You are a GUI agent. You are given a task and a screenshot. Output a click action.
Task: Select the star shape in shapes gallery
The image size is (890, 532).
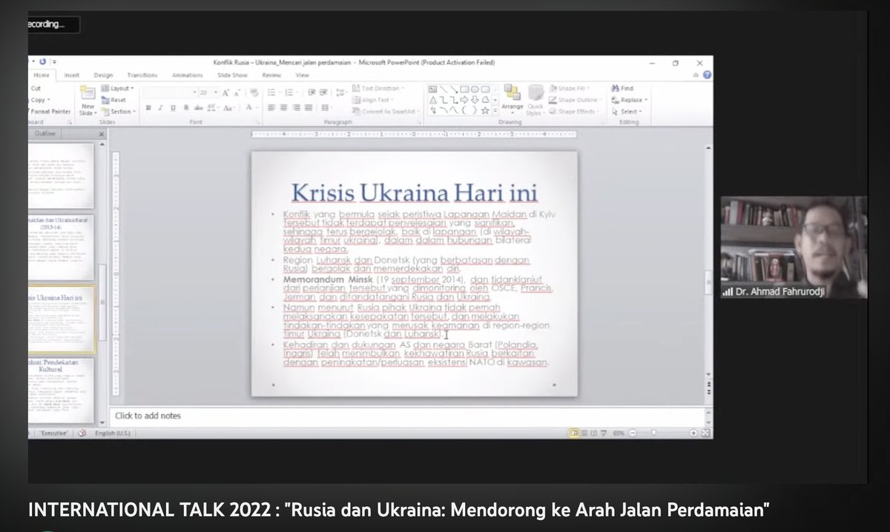(485, 111)
